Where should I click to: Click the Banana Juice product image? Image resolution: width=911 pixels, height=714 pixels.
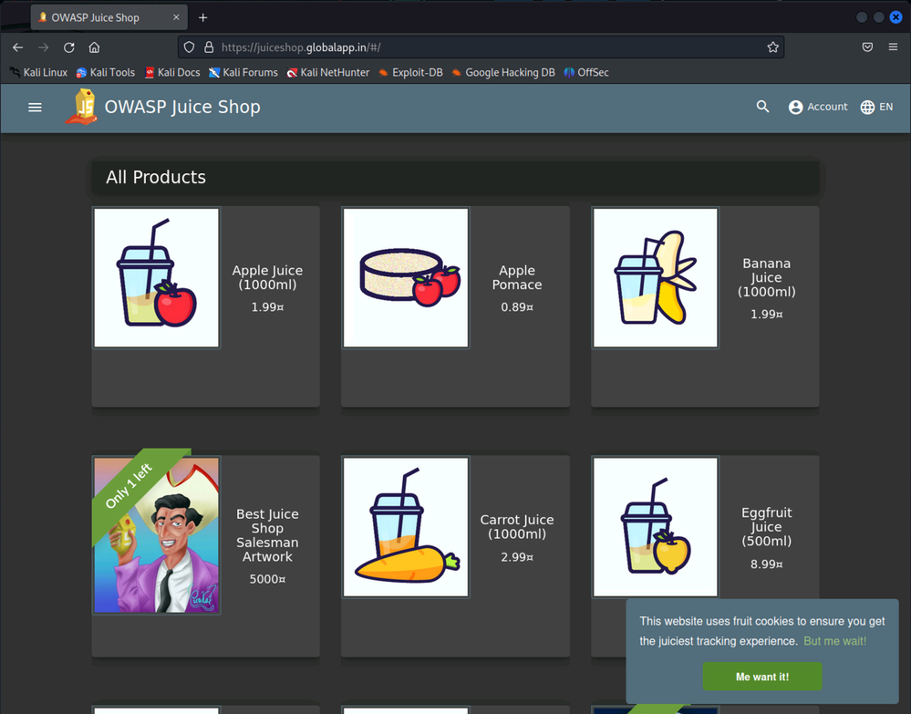pyautogui.click(x=656, y=278)
